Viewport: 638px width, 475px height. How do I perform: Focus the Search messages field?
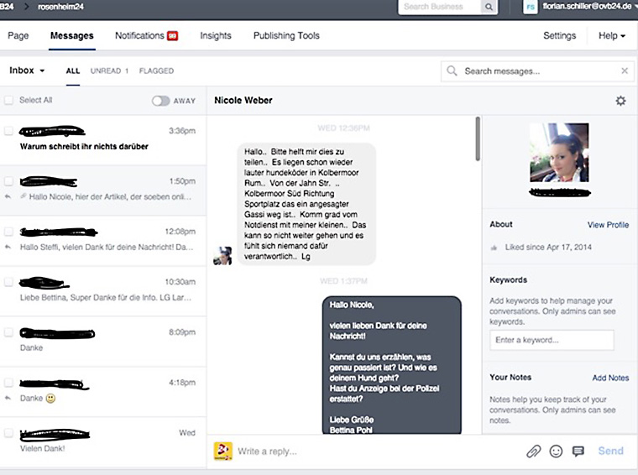537,71
